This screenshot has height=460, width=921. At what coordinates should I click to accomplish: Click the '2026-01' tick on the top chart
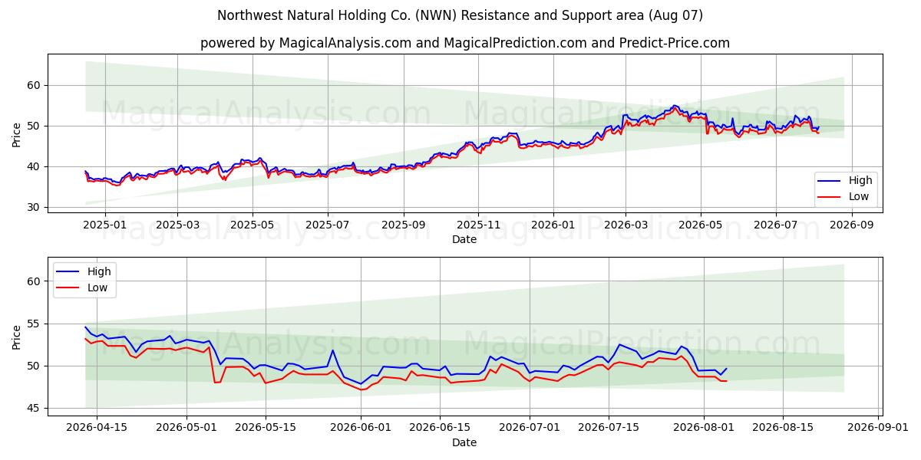[x=553, y=225]
